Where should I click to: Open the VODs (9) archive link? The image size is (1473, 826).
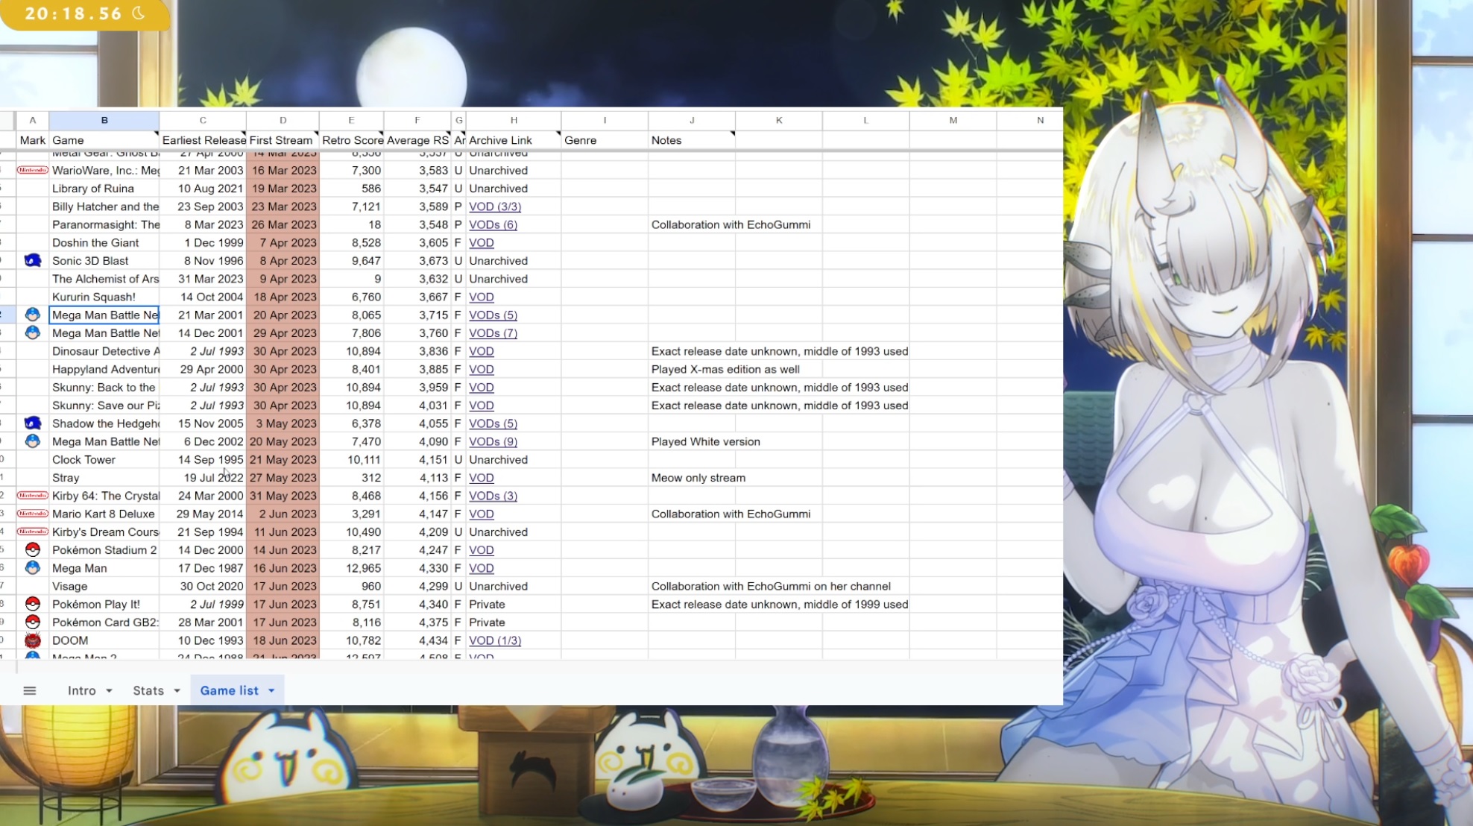(493, 441)
